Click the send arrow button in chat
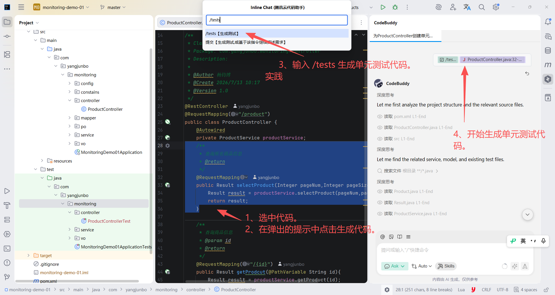The height and width of the screenshot is (295, 555). tap(525, 266)
